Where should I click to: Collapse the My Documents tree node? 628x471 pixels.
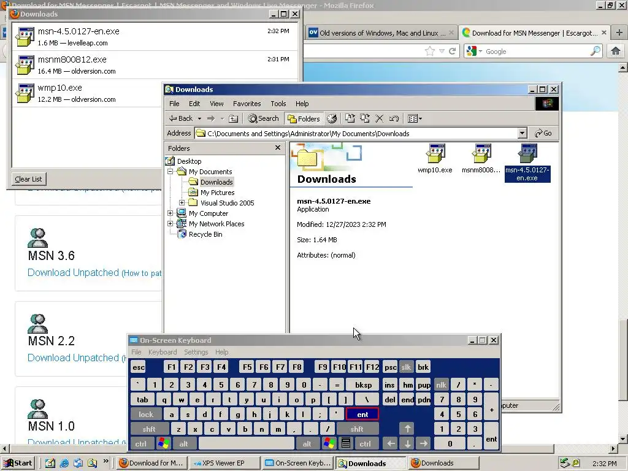click(x=170, y=172)
